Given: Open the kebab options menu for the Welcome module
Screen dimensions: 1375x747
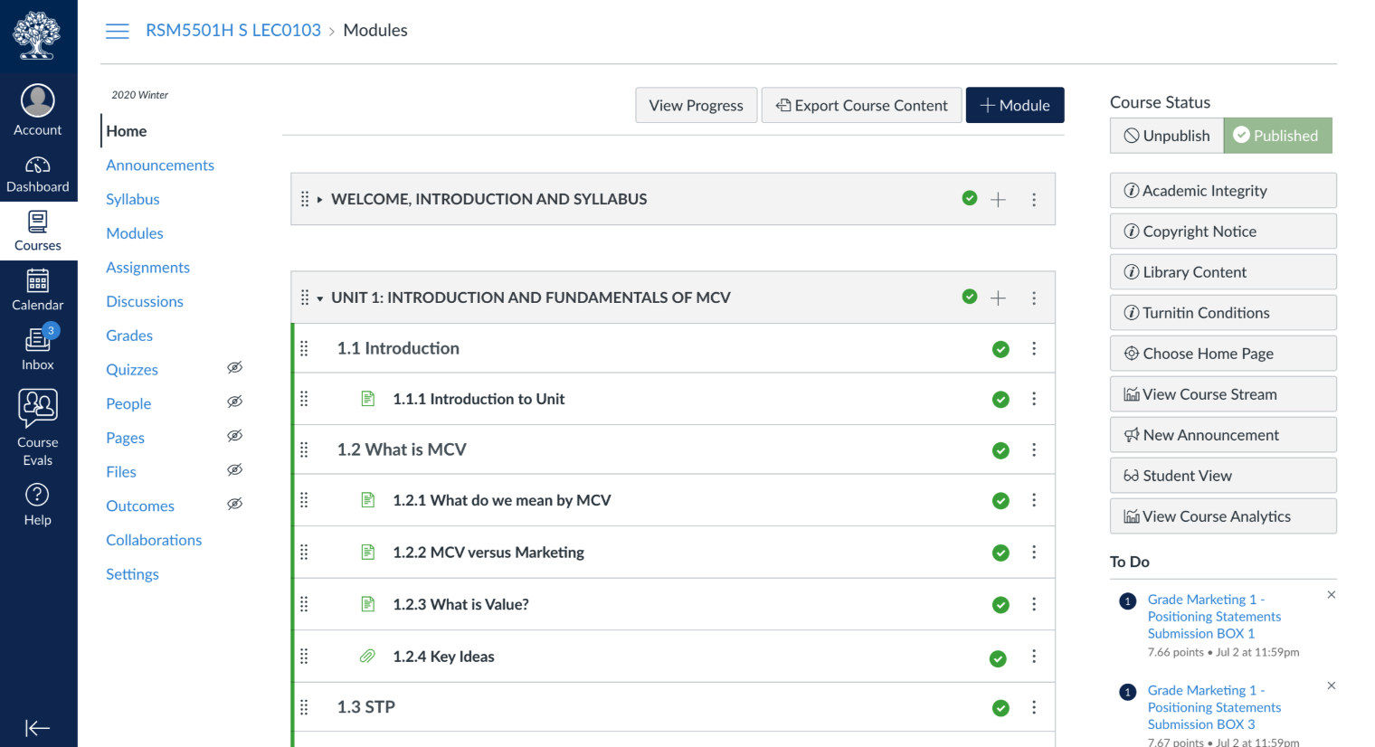Looking at the screenshot, I should tap(1034, 199).
